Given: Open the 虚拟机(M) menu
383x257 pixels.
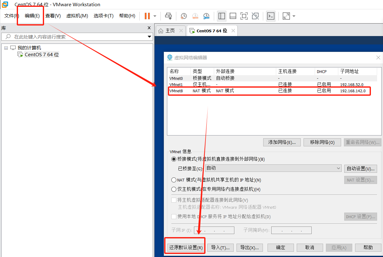Looking at the screenshot, I should pos(77,16).
